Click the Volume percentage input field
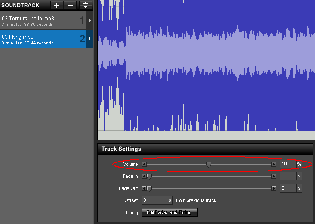Viewport: 315px width, 224px height. [287, 164]
